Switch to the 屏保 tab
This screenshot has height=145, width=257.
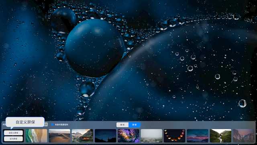point(135,125)
